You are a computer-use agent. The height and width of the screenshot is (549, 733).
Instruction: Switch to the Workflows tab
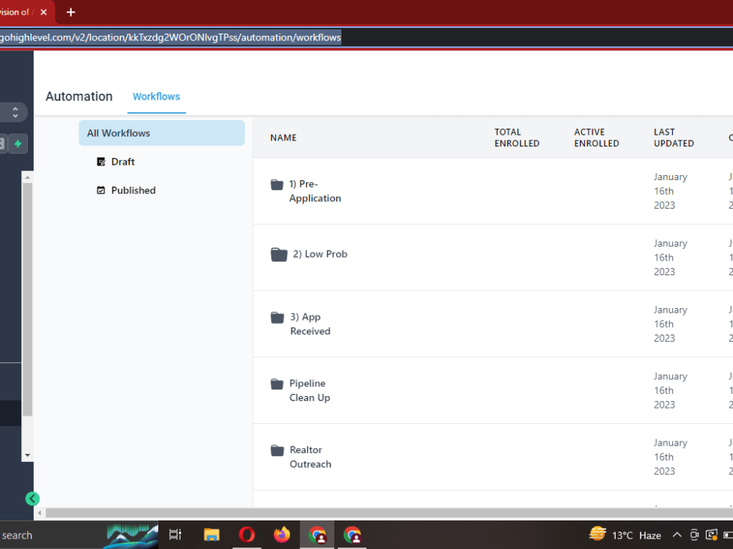tap(156, 97)
